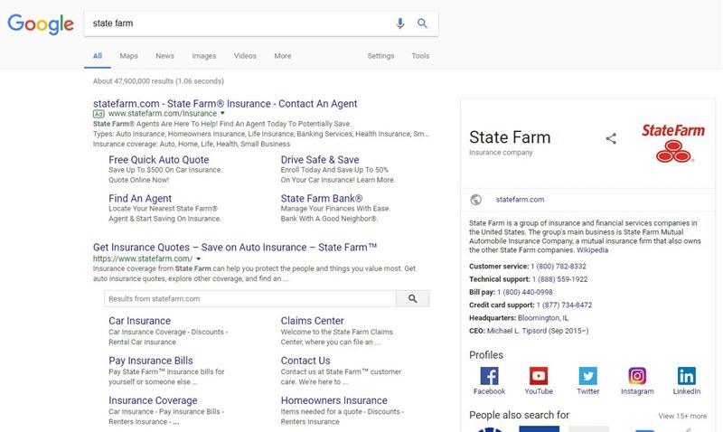Open the Free Quick Auto Quote link

pyautogui.click(x=159, y=160)
